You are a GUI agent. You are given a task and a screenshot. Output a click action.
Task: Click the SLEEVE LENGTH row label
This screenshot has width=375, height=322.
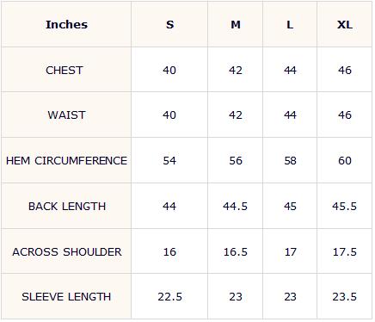(66, 297)
